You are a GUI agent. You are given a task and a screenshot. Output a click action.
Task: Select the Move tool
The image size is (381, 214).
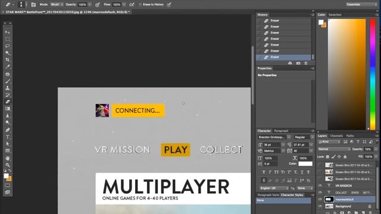tap(8, 32)
